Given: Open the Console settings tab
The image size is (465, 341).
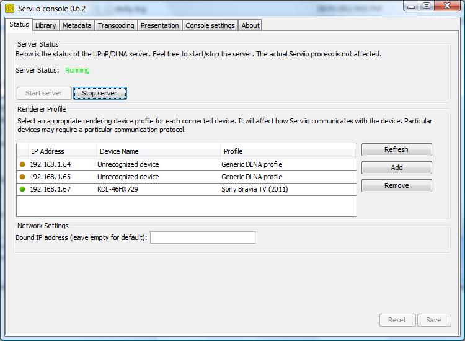Looking at the screenshot, I should [x=210, y=25].
